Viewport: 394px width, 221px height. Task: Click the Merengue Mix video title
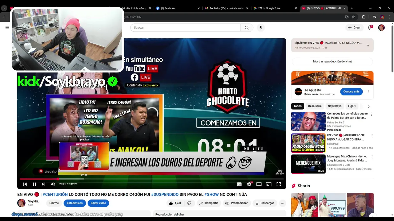tap(347, 158)
